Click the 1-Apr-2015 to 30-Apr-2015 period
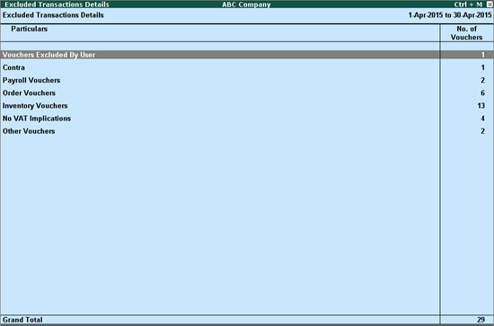494x326 pixels. click(450, 15)
